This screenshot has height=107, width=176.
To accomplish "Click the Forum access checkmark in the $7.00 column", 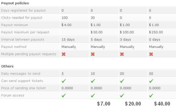I will [x=93, y=95].
